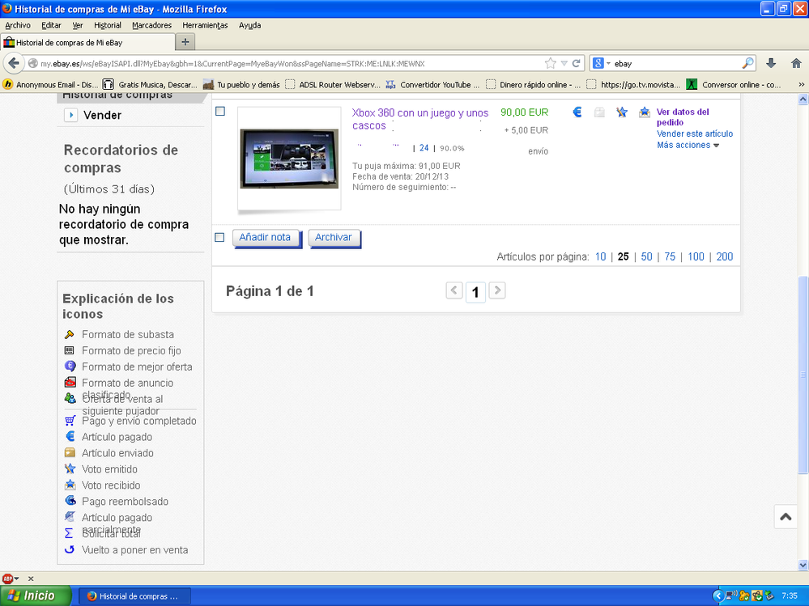Click the Vuelto a poner en venta icon
This screenshot has width=809, height=606.
tap(69, 549)
